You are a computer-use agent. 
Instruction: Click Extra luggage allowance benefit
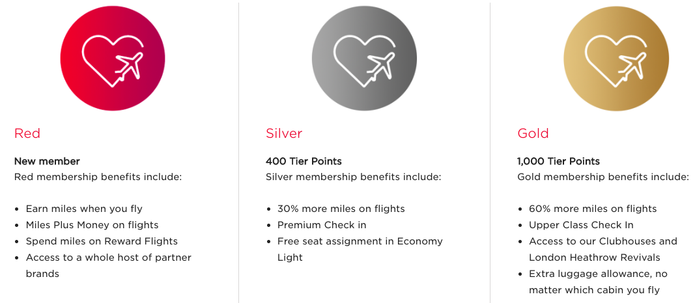[x=599, y=282]
